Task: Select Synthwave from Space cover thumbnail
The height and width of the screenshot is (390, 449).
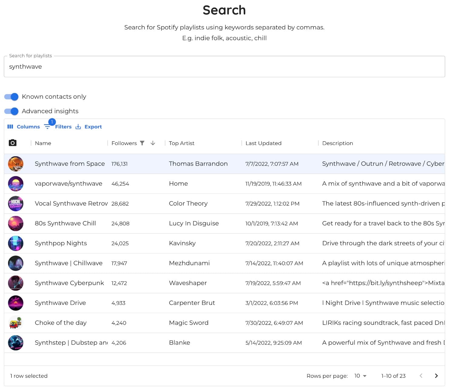Action: [16, 164]
